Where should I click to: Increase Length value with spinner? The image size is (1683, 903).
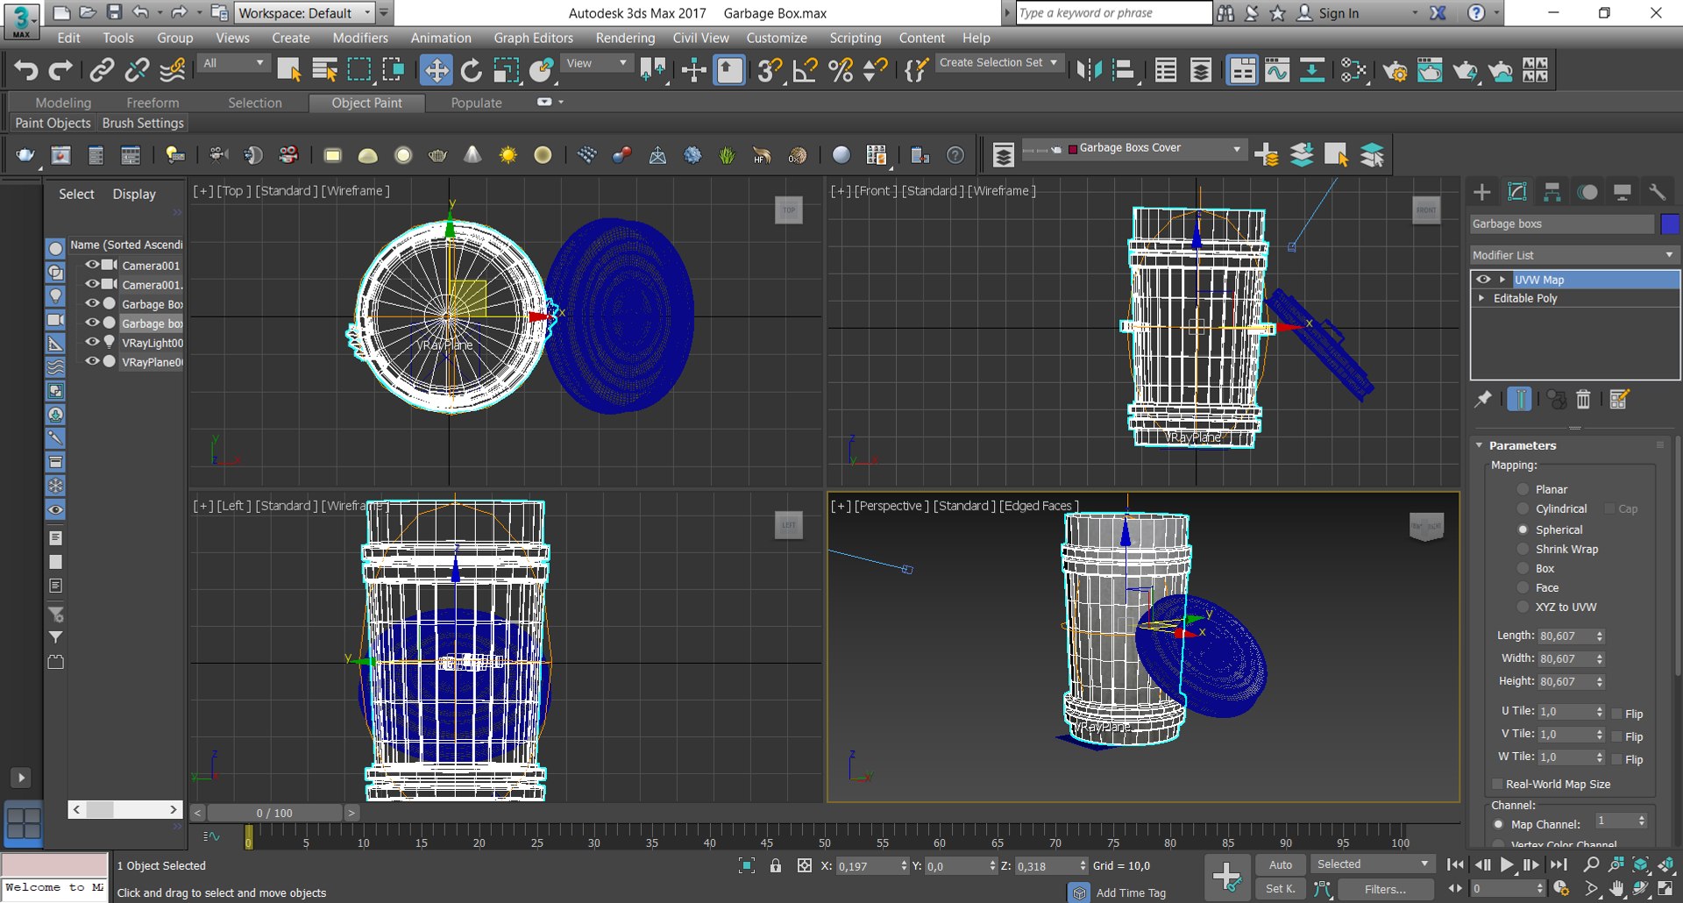point(1600,632)
